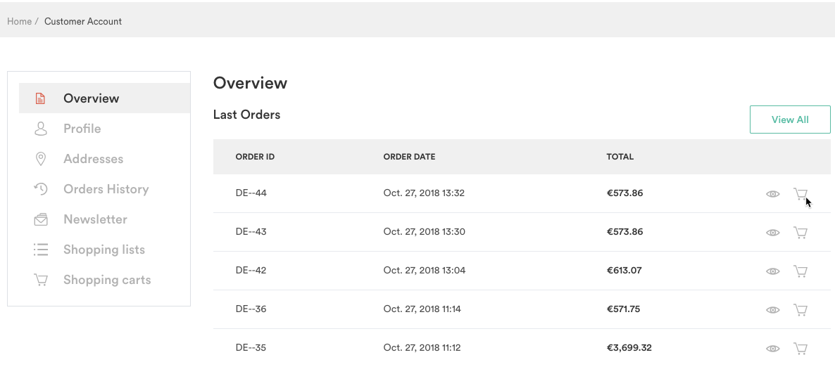The height and width of the screenshot is (381, 835).
Task: View order DE--36 via eye icon
Action: tap(772, 310)
